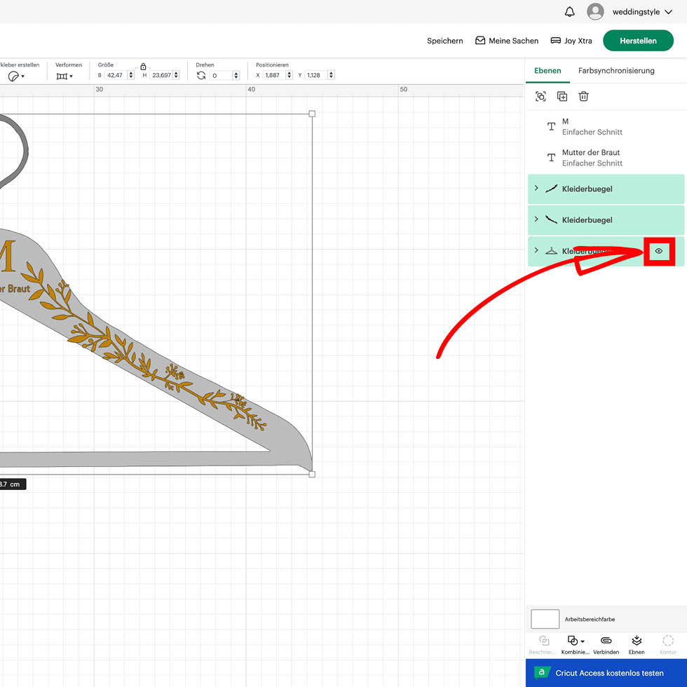Click the group layers icon

(540, 97)
